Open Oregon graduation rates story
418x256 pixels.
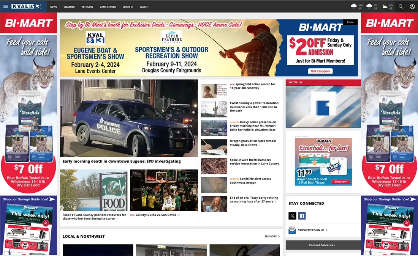[253, 143]
